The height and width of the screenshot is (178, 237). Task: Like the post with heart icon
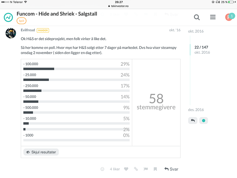126,169
